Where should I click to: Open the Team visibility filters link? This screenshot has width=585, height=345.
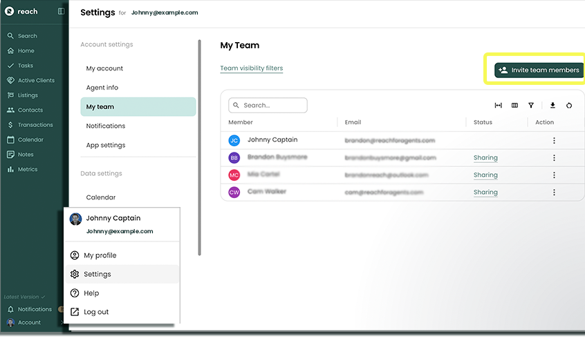tap(251, 68)
